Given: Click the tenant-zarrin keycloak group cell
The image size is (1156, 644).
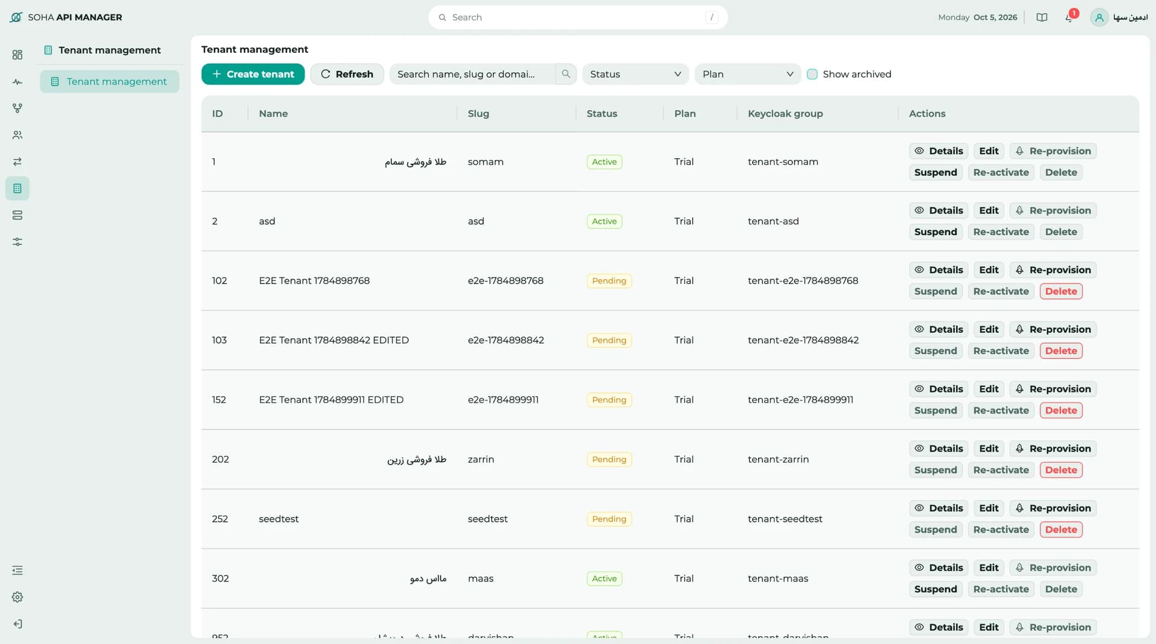Looking at the screenshot, I should [778, 459].
